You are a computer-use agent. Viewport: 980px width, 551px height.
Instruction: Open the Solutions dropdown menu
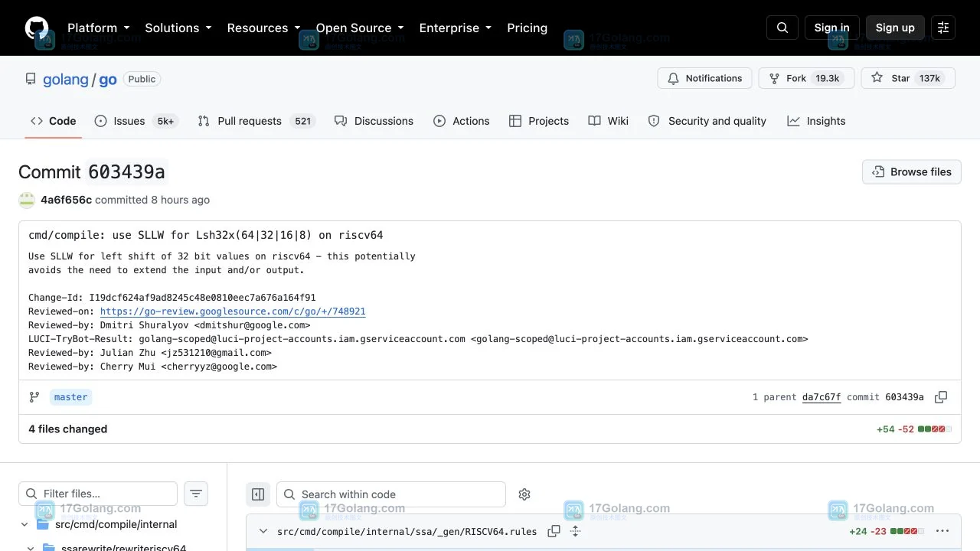point(178,28)
